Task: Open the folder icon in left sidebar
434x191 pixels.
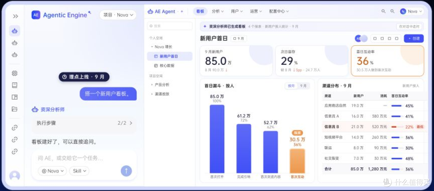Action: (15, 109)
